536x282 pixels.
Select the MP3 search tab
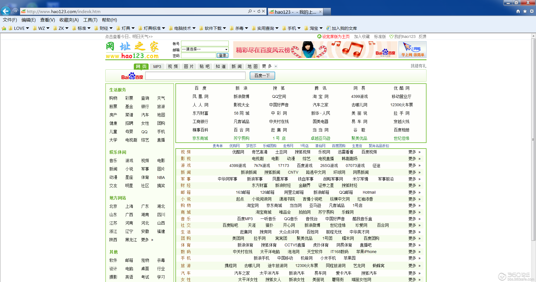[x=157, y=67]
